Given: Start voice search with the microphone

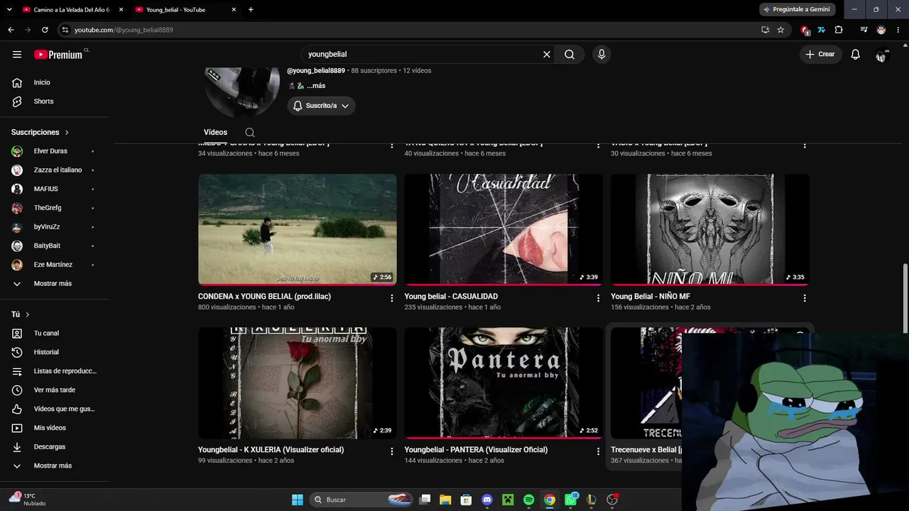Looking at the screenshot, I should (602, 55).
